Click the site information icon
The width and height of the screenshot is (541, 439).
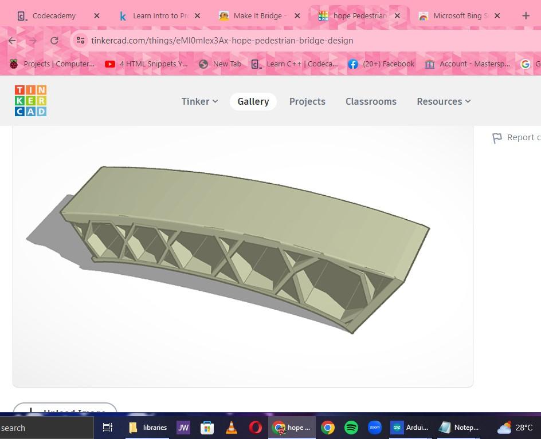tap(80, 40)
